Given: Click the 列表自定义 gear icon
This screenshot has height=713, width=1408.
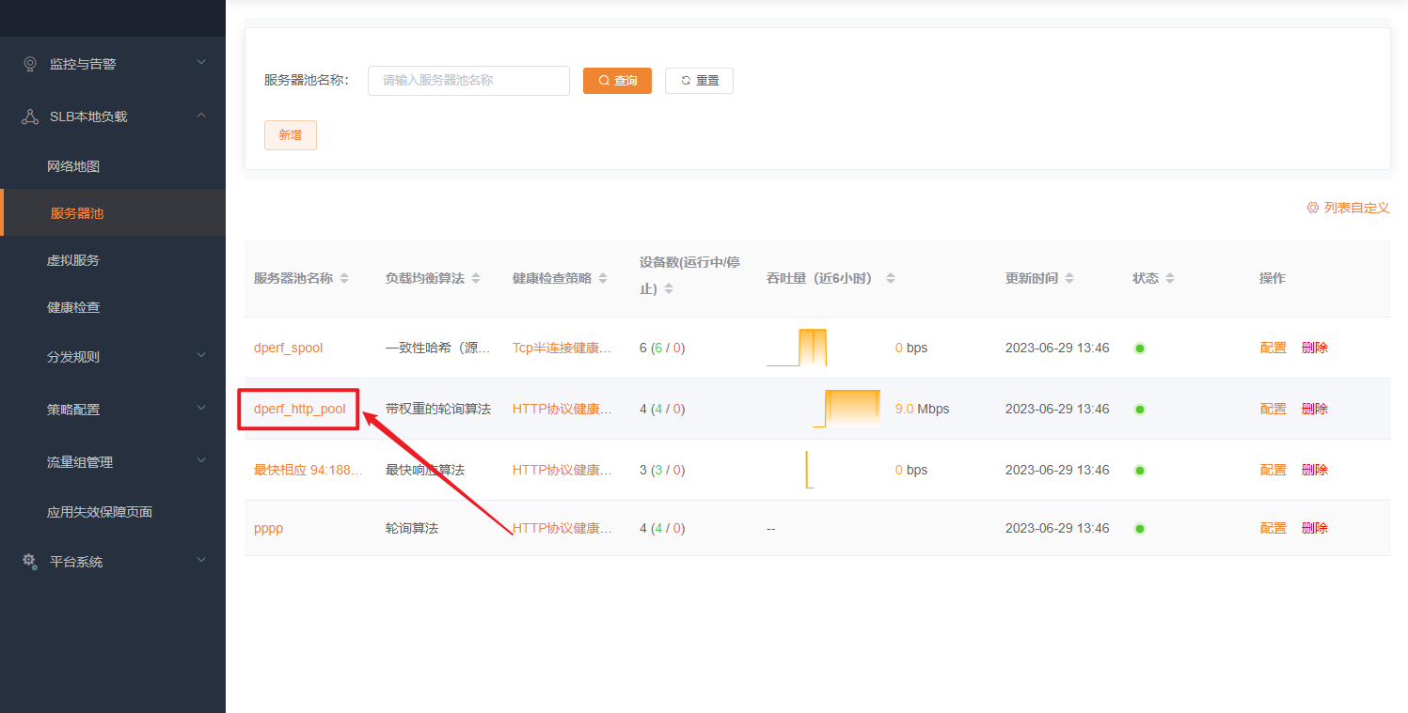Looking at the screenshot, I should (1313, 208).
